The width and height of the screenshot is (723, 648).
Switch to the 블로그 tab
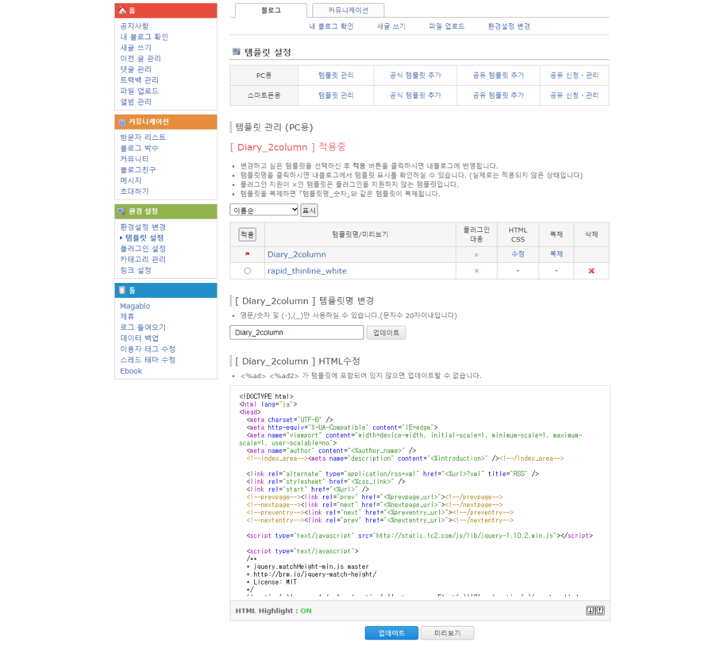[x=271, y=10]
